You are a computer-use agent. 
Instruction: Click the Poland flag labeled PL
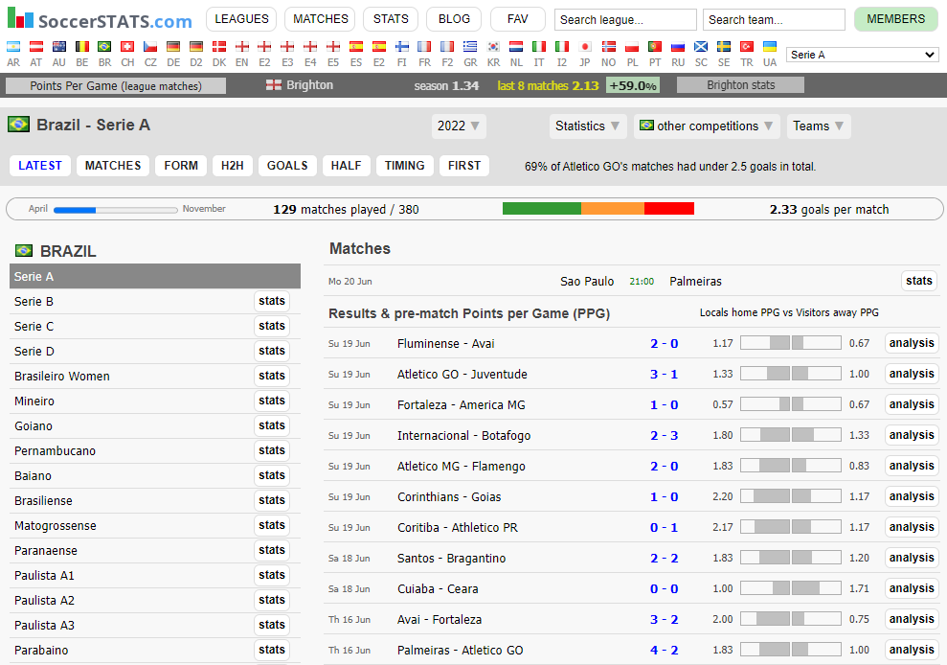pos(632,47)
